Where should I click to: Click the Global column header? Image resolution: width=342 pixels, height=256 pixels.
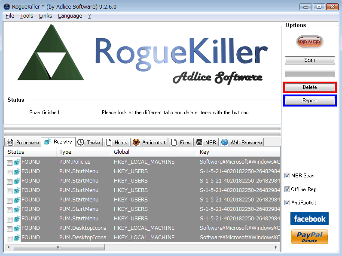[154, 152]
